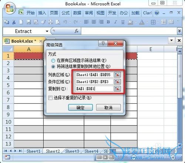Toggle Bold formatting
Screen dimensions: 185x163
coord(108,22)
